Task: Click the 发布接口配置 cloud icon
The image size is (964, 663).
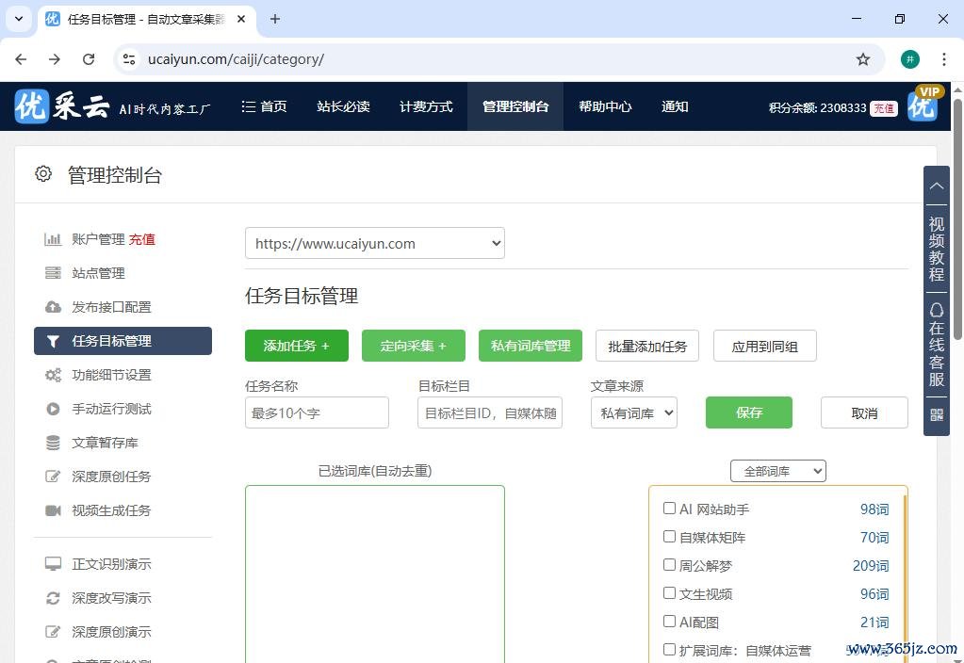Action: 53,307
